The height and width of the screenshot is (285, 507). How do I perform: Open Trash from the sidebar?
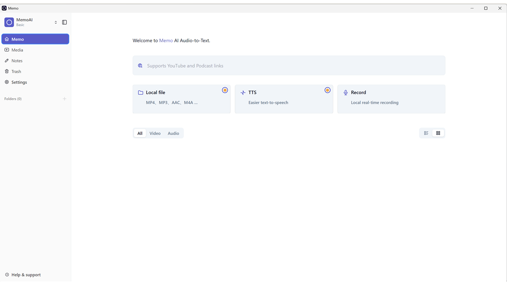pos(16,72)
